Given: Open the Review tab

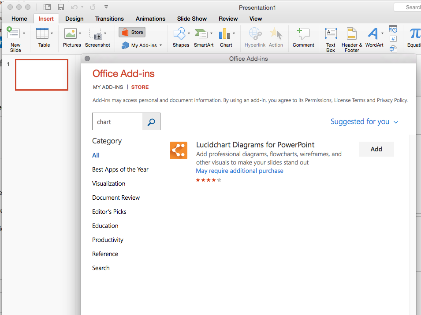Looking at the screenshot, I should tap(228, 19).
